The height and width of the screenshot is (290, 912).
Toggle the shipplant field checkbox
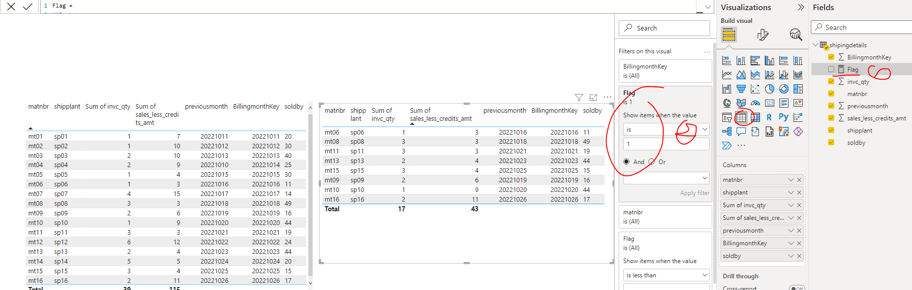pos(831,130)
